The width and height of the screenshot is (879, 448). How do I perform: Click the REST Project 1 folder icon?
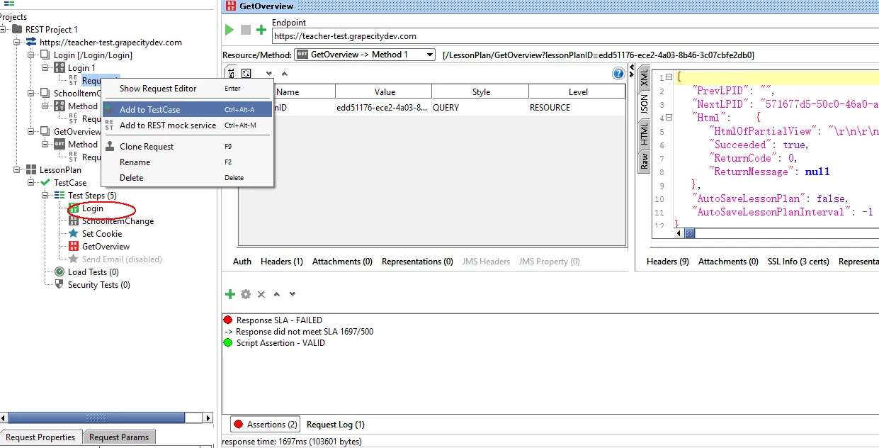17,30
